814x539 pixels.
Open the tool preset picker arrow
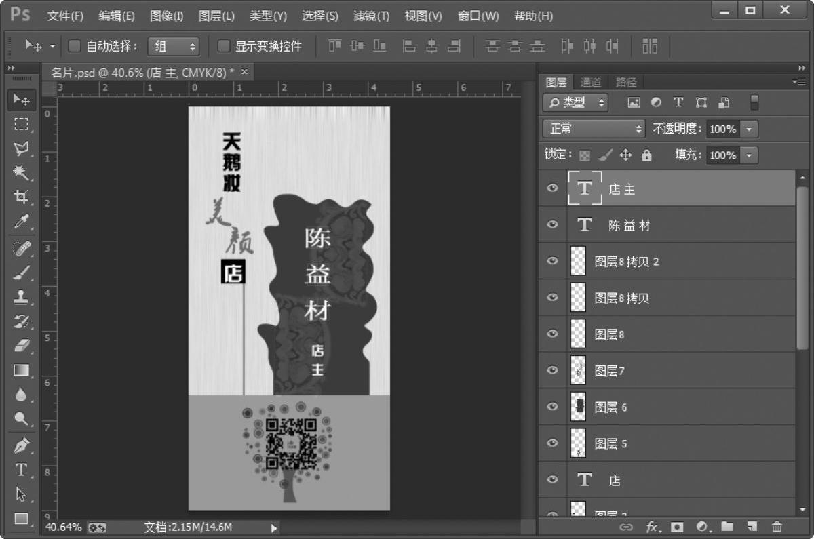[x=53, y=46]
